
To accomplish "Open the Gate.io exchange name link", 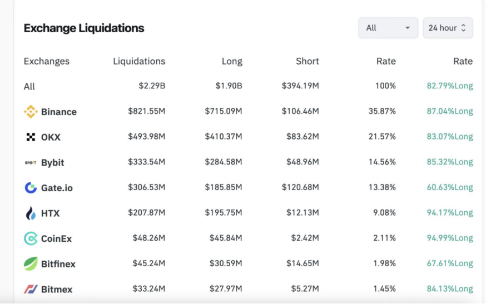I will point(57,188).
